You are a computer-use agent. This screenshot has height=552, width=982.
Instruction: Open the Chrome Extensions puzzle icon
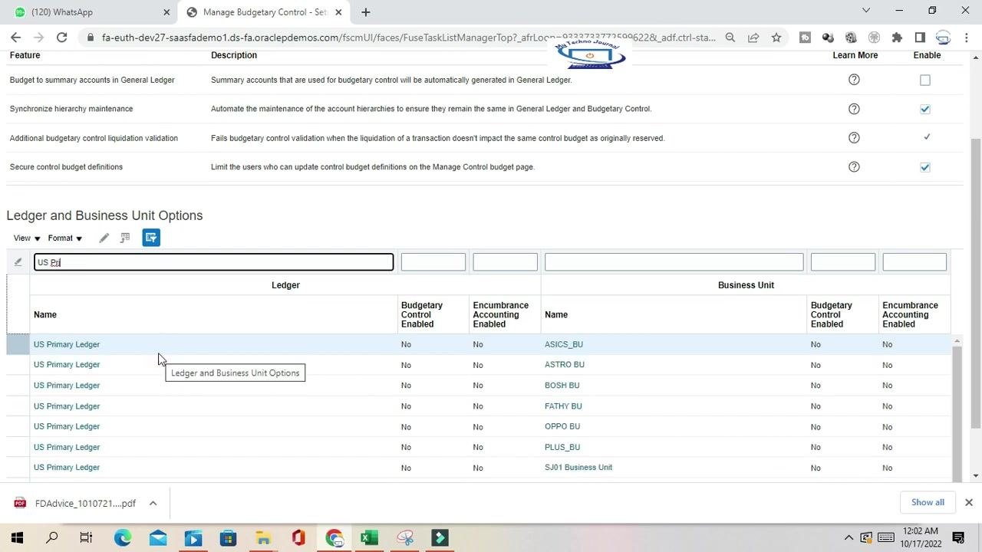pyautogui.click(x=897, y=37)
